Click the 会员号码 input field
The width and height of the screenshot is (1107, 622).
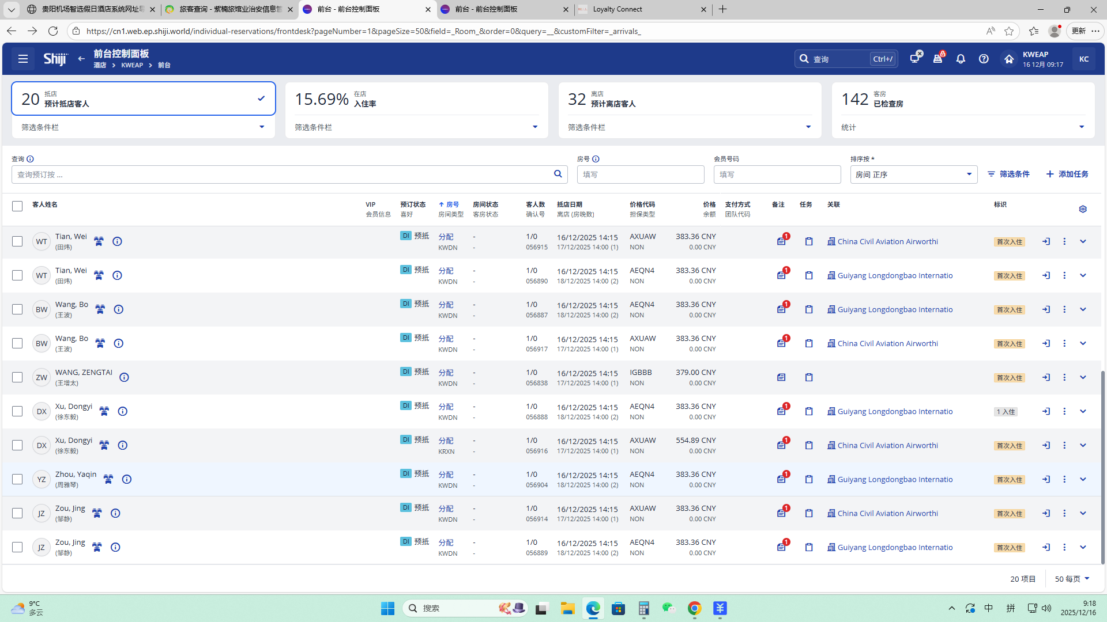[x=777, y=175]
